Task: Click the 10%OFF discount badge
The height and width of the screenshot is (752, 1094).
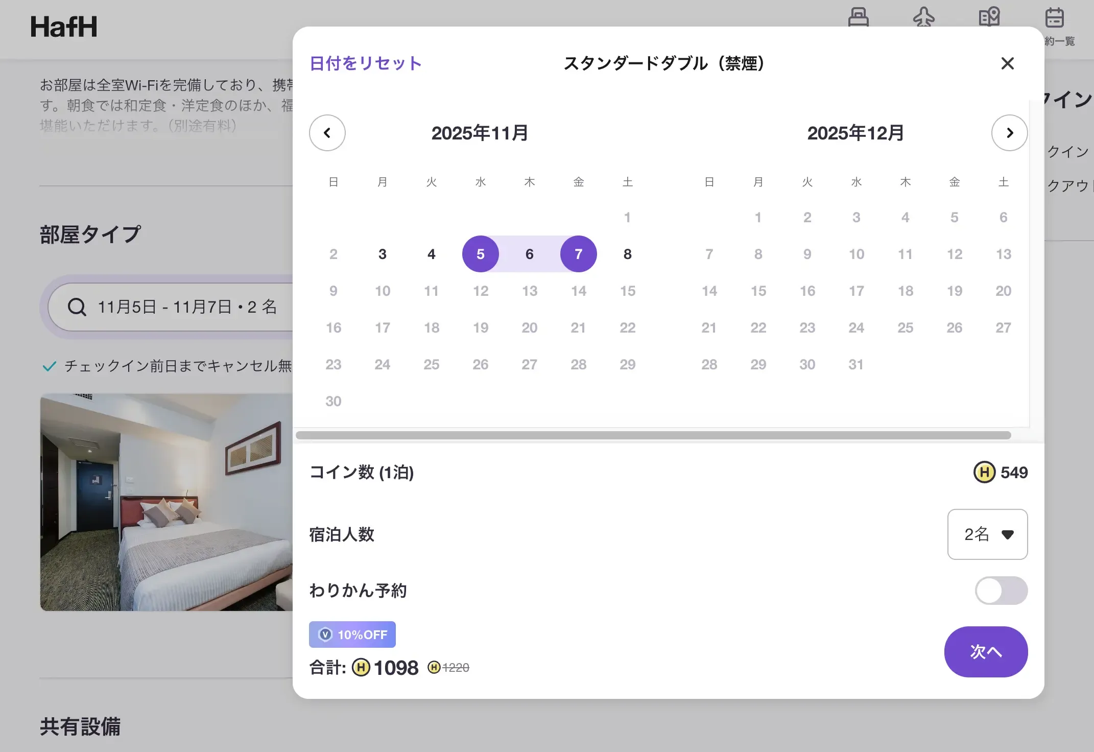Action: (352, 635)
